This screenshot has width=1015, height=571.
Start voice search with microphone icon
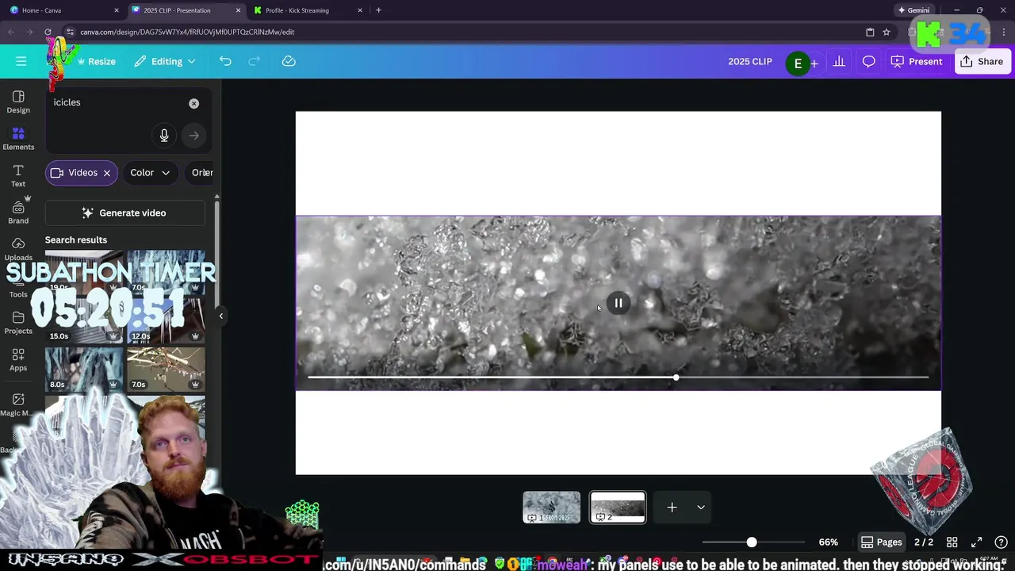(164, 135)
